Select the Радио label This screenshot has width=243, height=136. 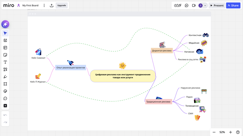click(x=189, y=97)
